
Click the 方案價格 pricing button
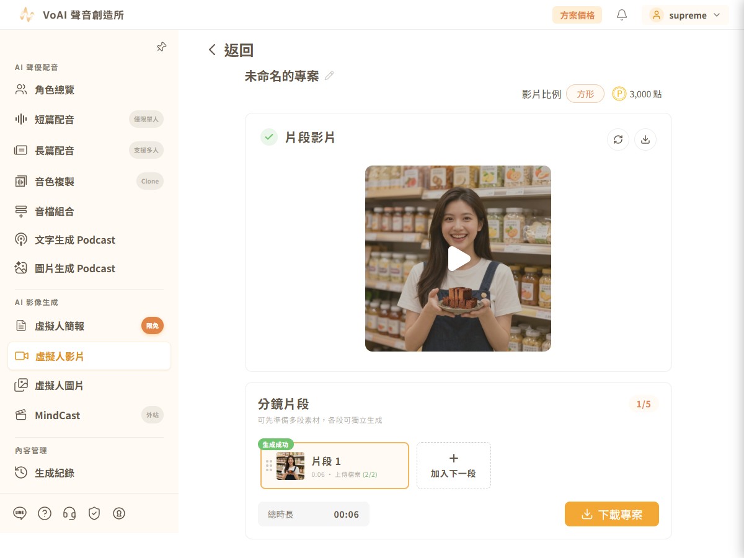577,15
